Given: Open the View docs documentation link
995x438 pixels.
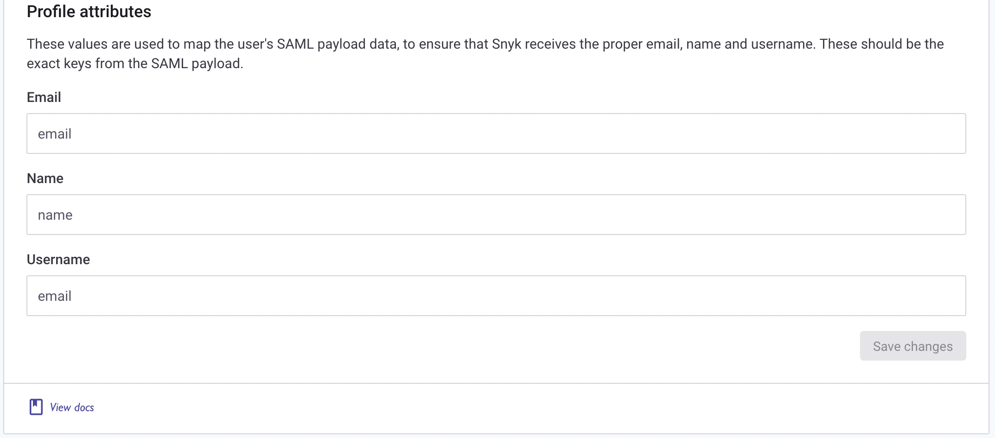Looking at the screenshot, I should pos(71,407).
